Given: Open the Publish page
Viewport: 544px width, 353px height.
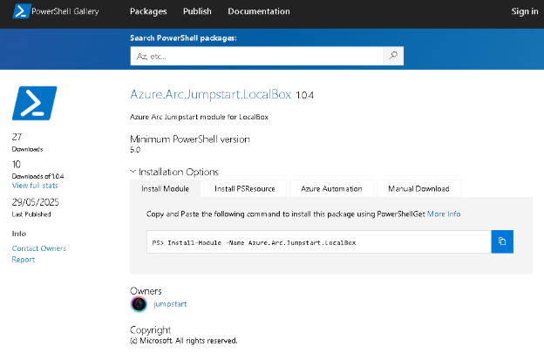Looking at the screenshot, I should (197, 11).
